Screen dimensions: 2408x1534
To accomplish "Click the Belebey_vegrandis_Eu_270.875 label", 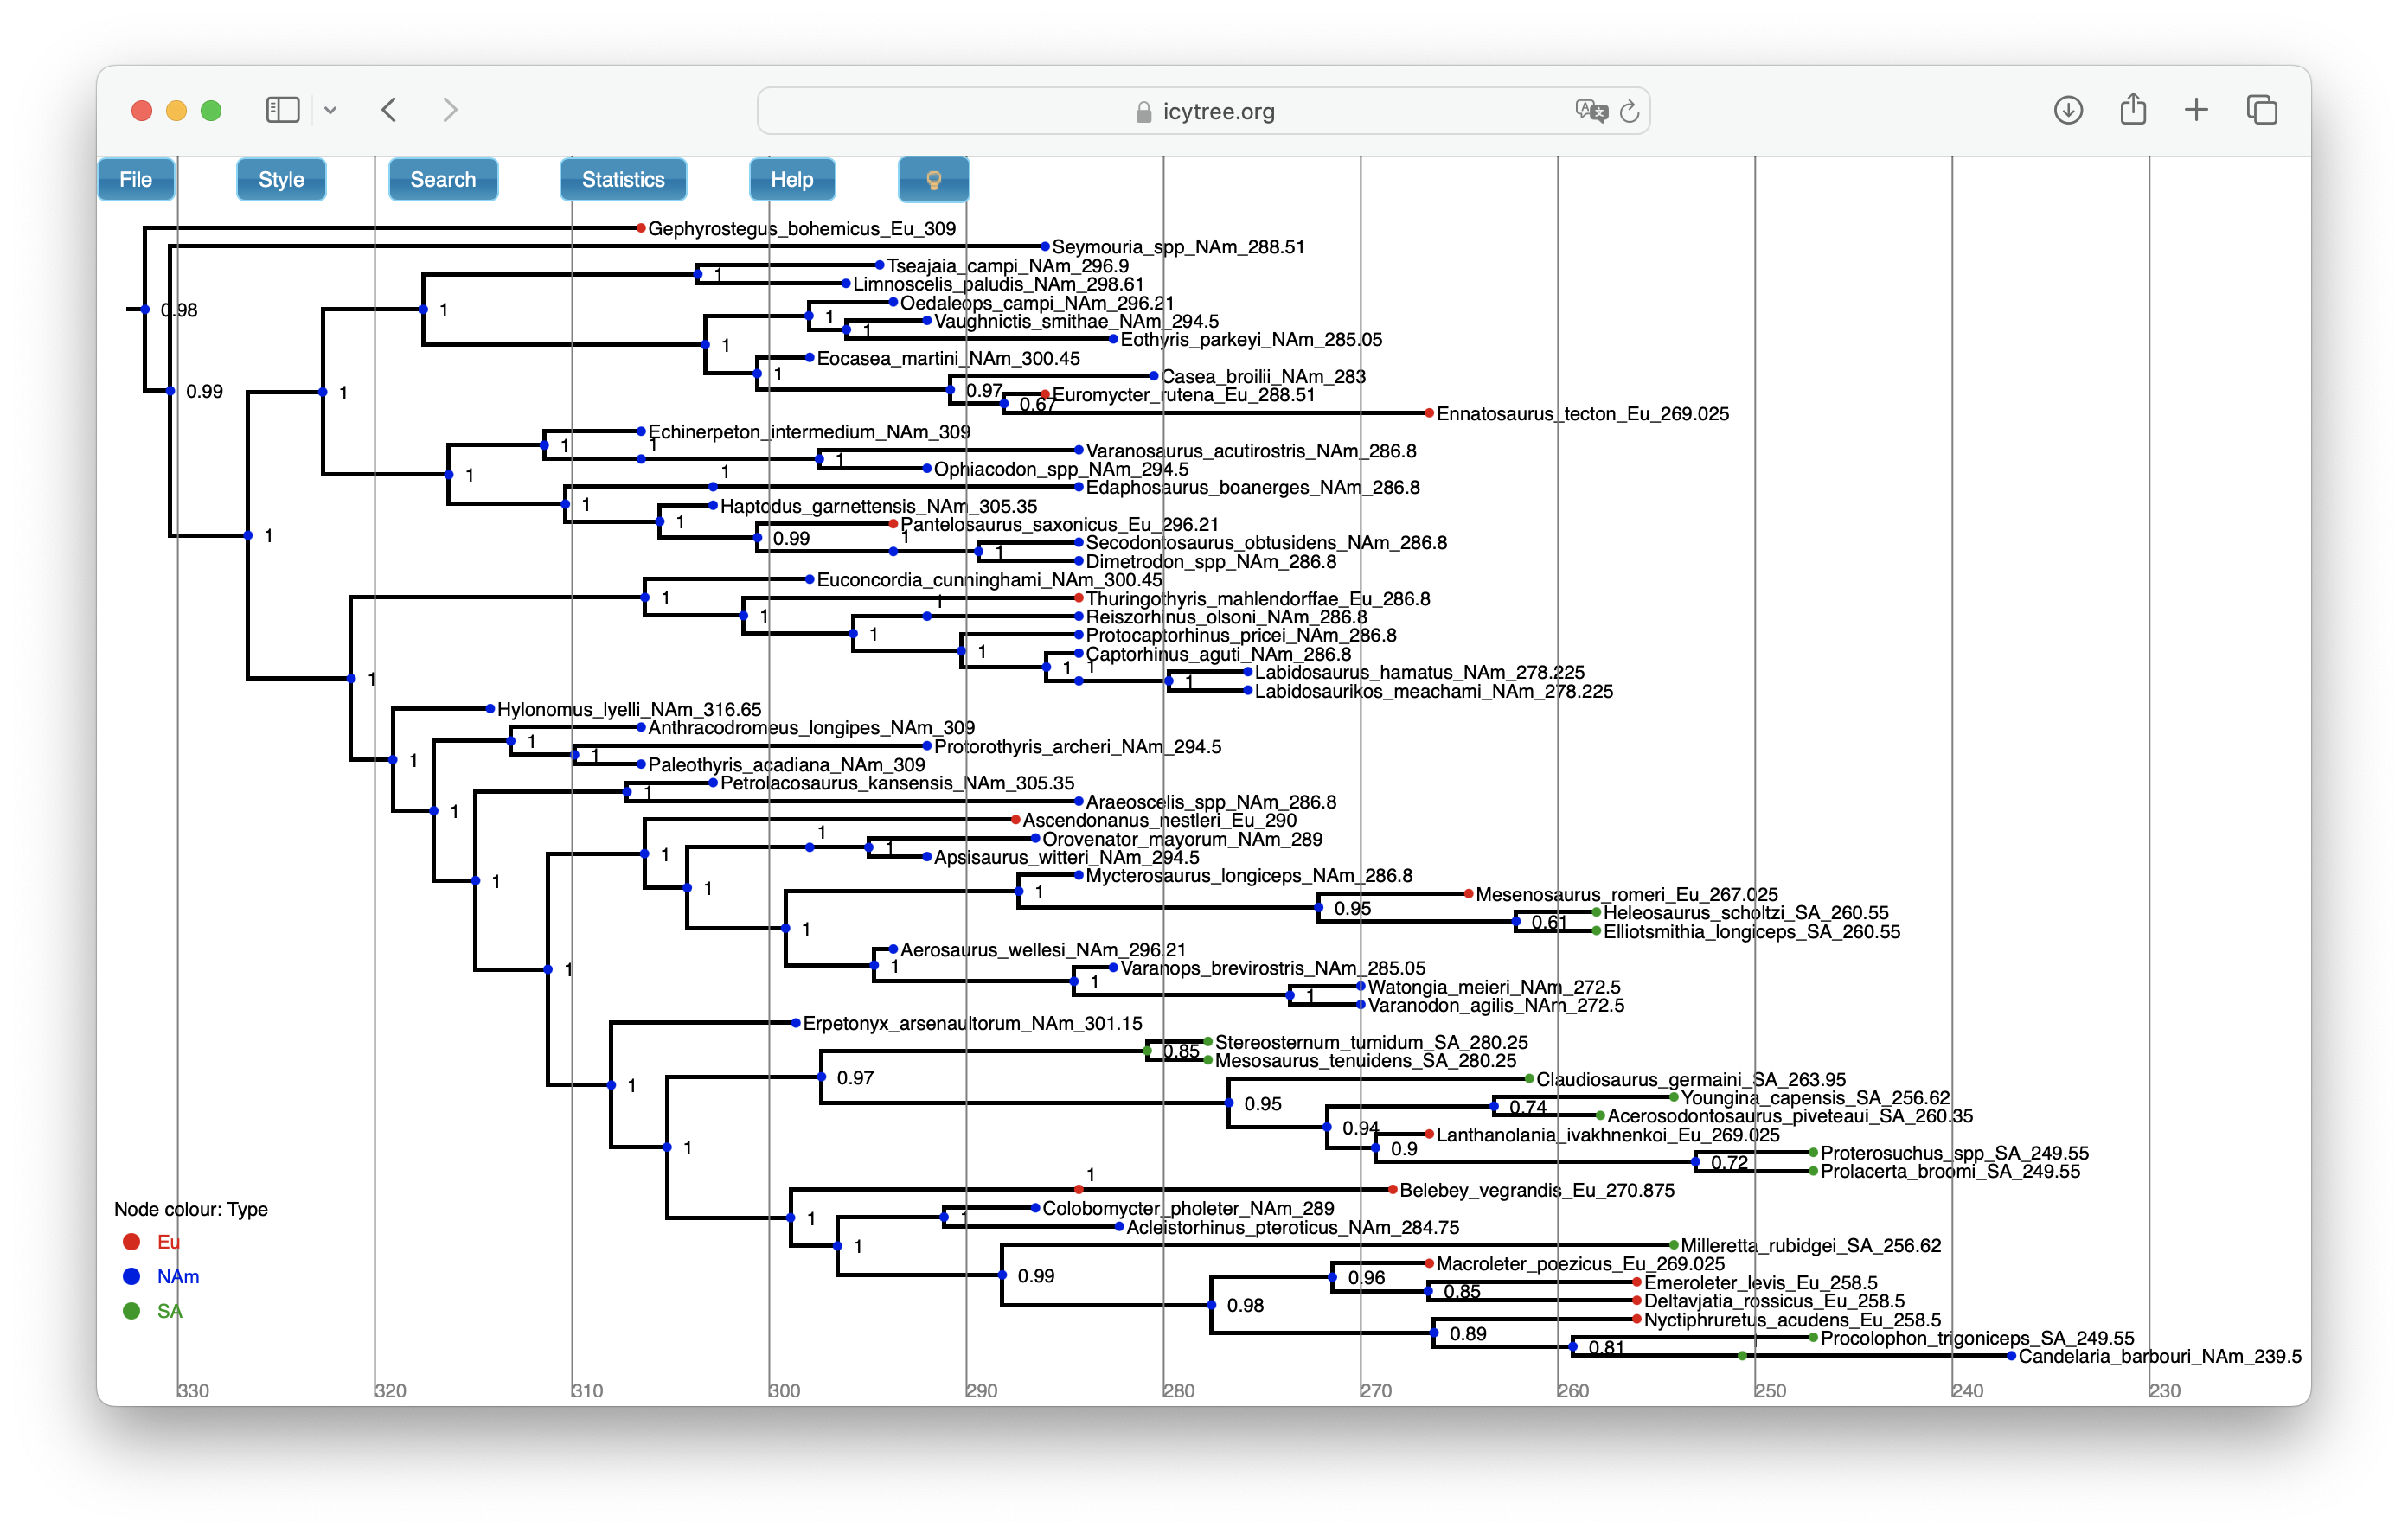I will coord(1537,1191).
